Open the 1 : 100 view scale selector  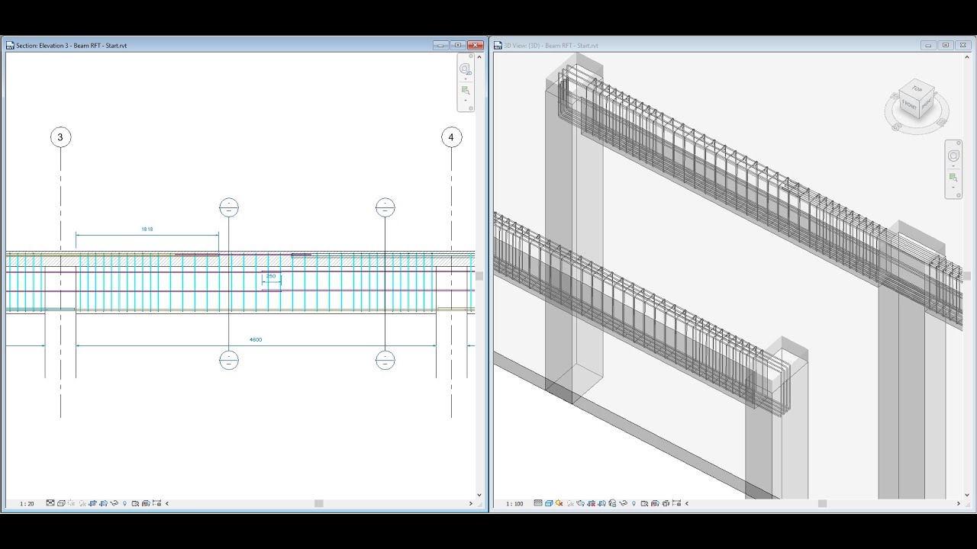tap(515, 503)
